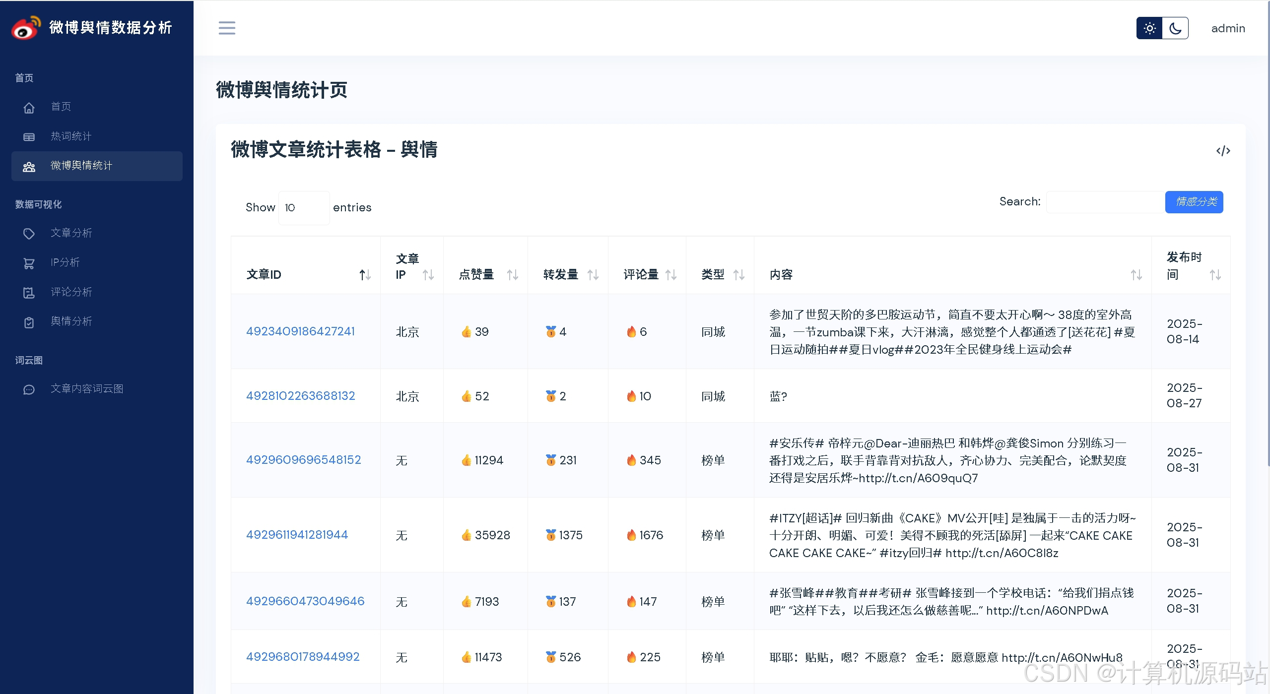Click the Search input field
1270x694 pixels.
click(x=1105, y=202)
